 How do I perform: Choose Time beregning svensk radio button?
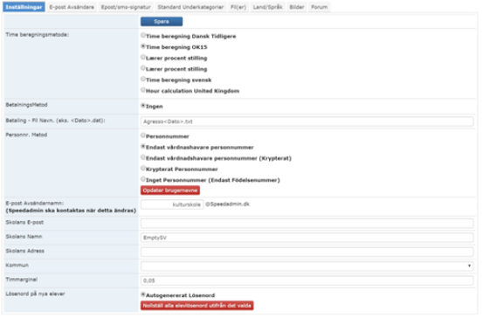click(x=143, y=79)
